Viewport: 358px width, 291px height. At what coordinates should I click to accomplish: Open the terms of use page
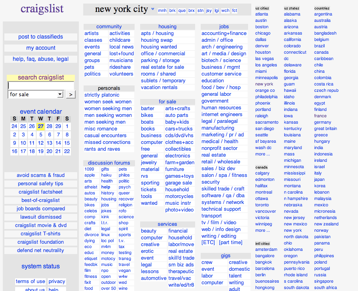[30, 281]
